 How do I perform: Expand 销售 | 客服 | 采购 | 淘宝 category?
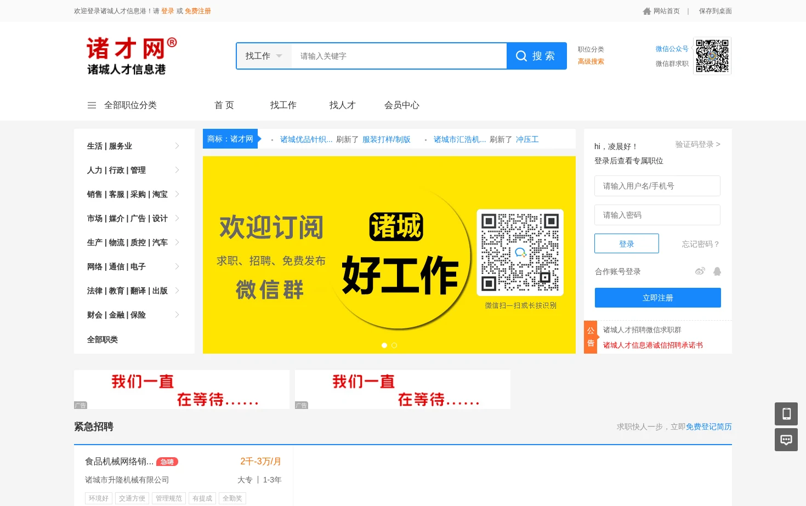pos(134,194)
